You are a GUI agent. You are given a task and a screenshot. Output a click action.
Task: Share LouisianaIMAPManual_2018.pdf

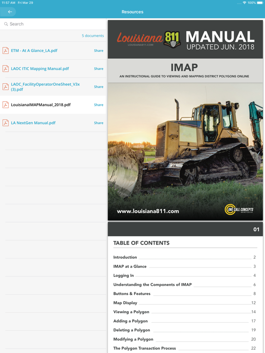pyautogui.click(x=99, y=105)
